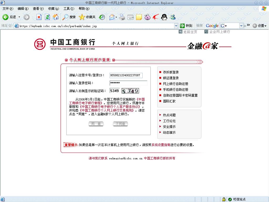Screen dimensions: 269x202
Task: Open the 设置 settings dropdown
Action: (260, 26)
